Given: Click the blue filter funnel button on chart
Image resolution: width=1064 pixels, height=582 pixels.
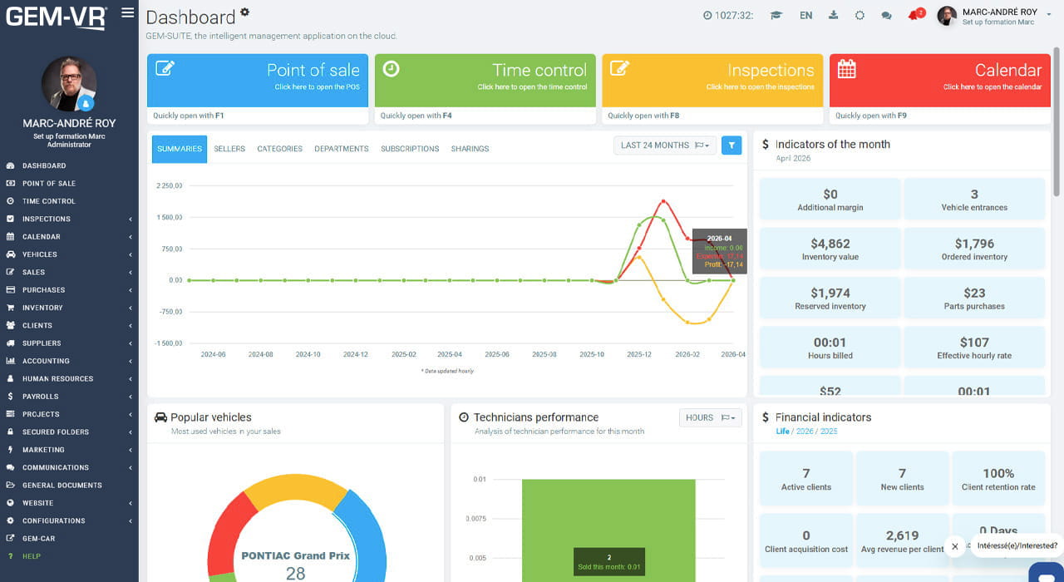Looking at the screenshot, I should [731, 145].
